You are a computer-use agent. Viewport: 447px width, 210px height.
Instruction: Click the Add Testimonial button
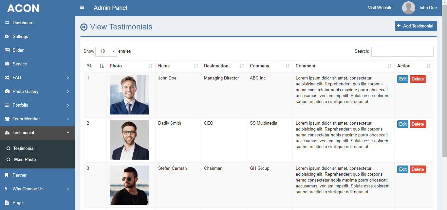point(416,26)
